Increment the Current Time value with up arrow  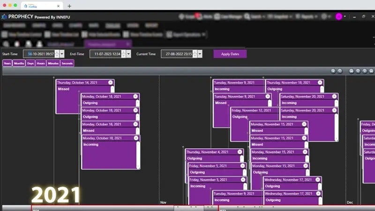[x=195, y=52]
